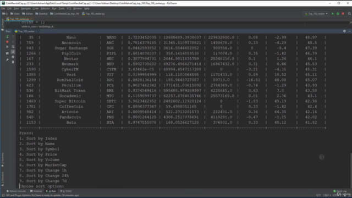
Task: Select the Users folder breadcrumb
Action: pos(15,14)
